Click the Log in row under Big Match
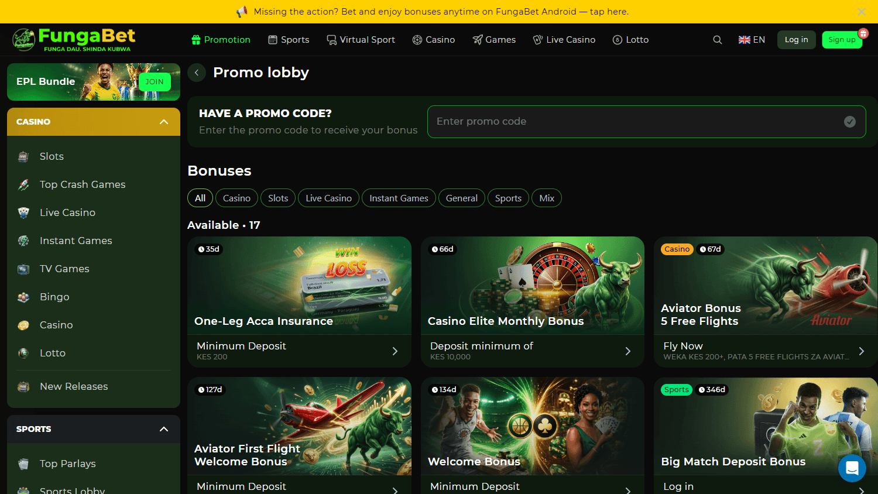 point(766,486)
